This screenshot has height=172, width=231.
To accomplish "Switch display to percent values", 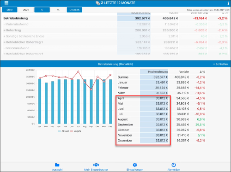I will (x=58, y=10).
